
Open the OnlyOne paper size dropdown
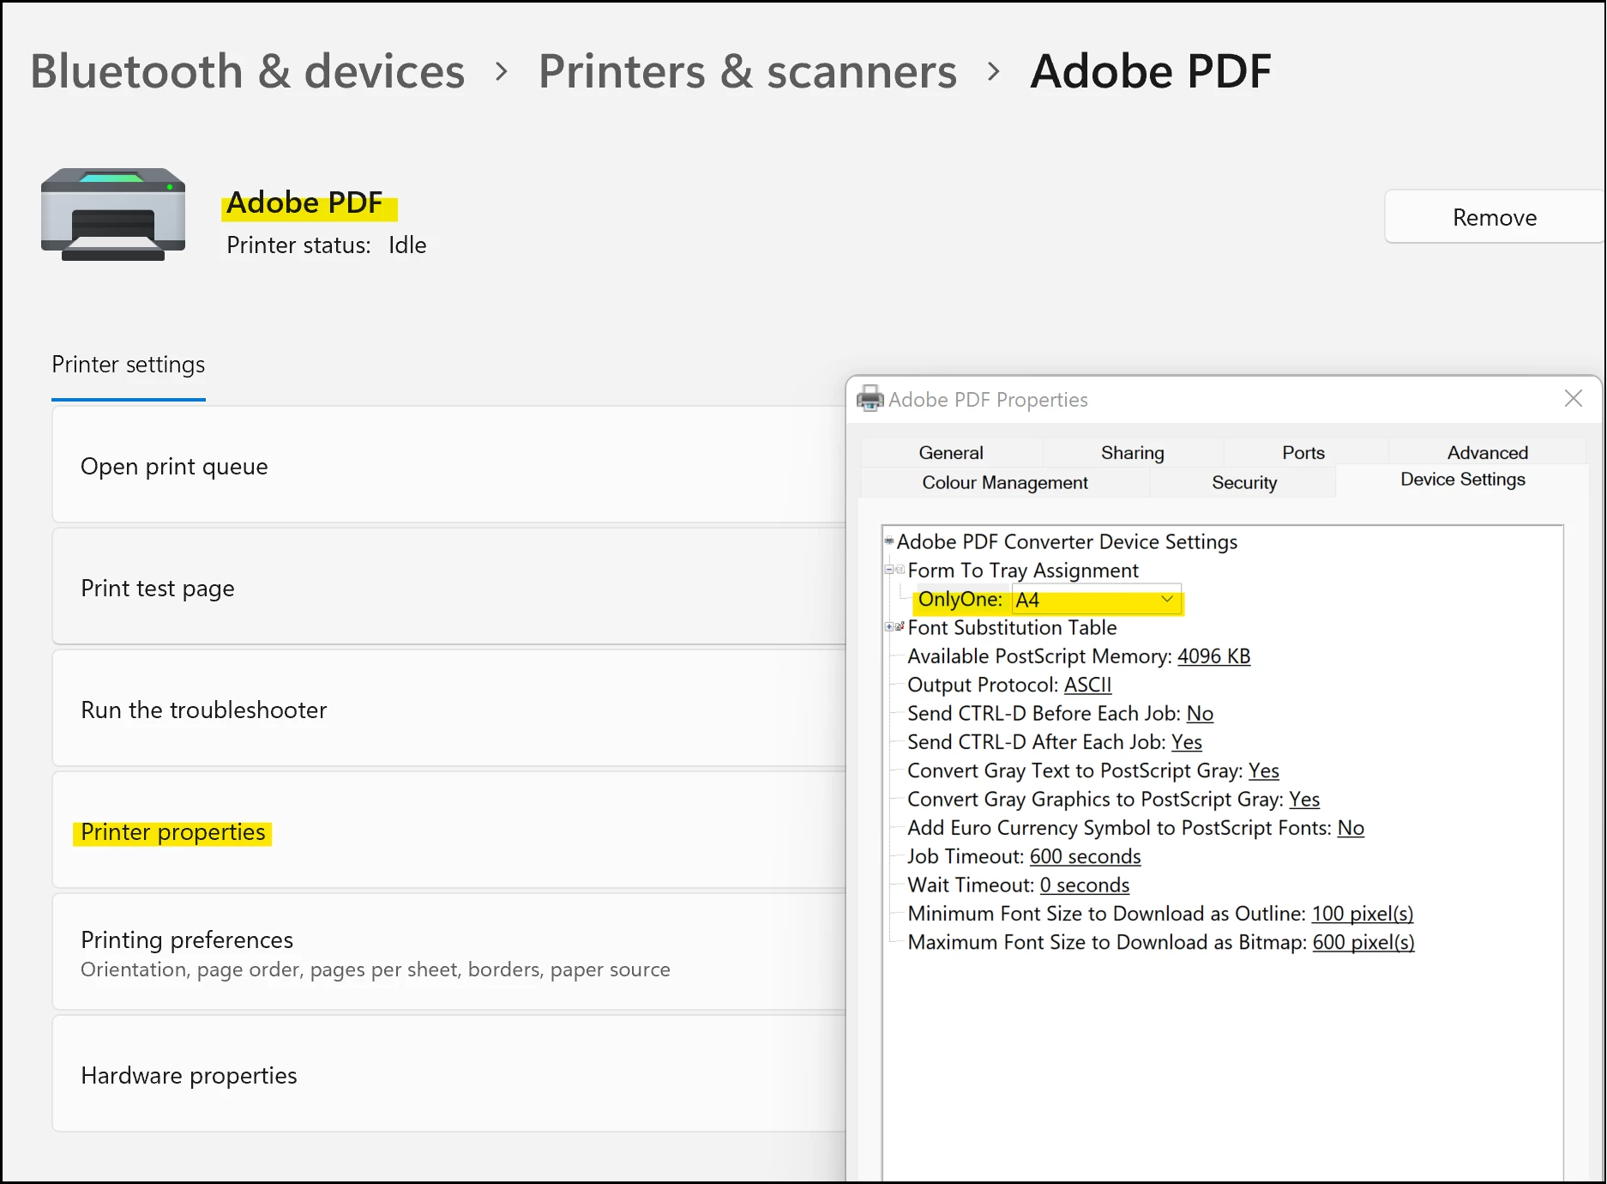(x=1166, y=600)
